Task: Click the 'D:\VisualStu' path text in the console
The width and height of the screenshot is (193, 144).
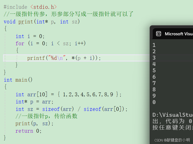Action: point(173,115)
